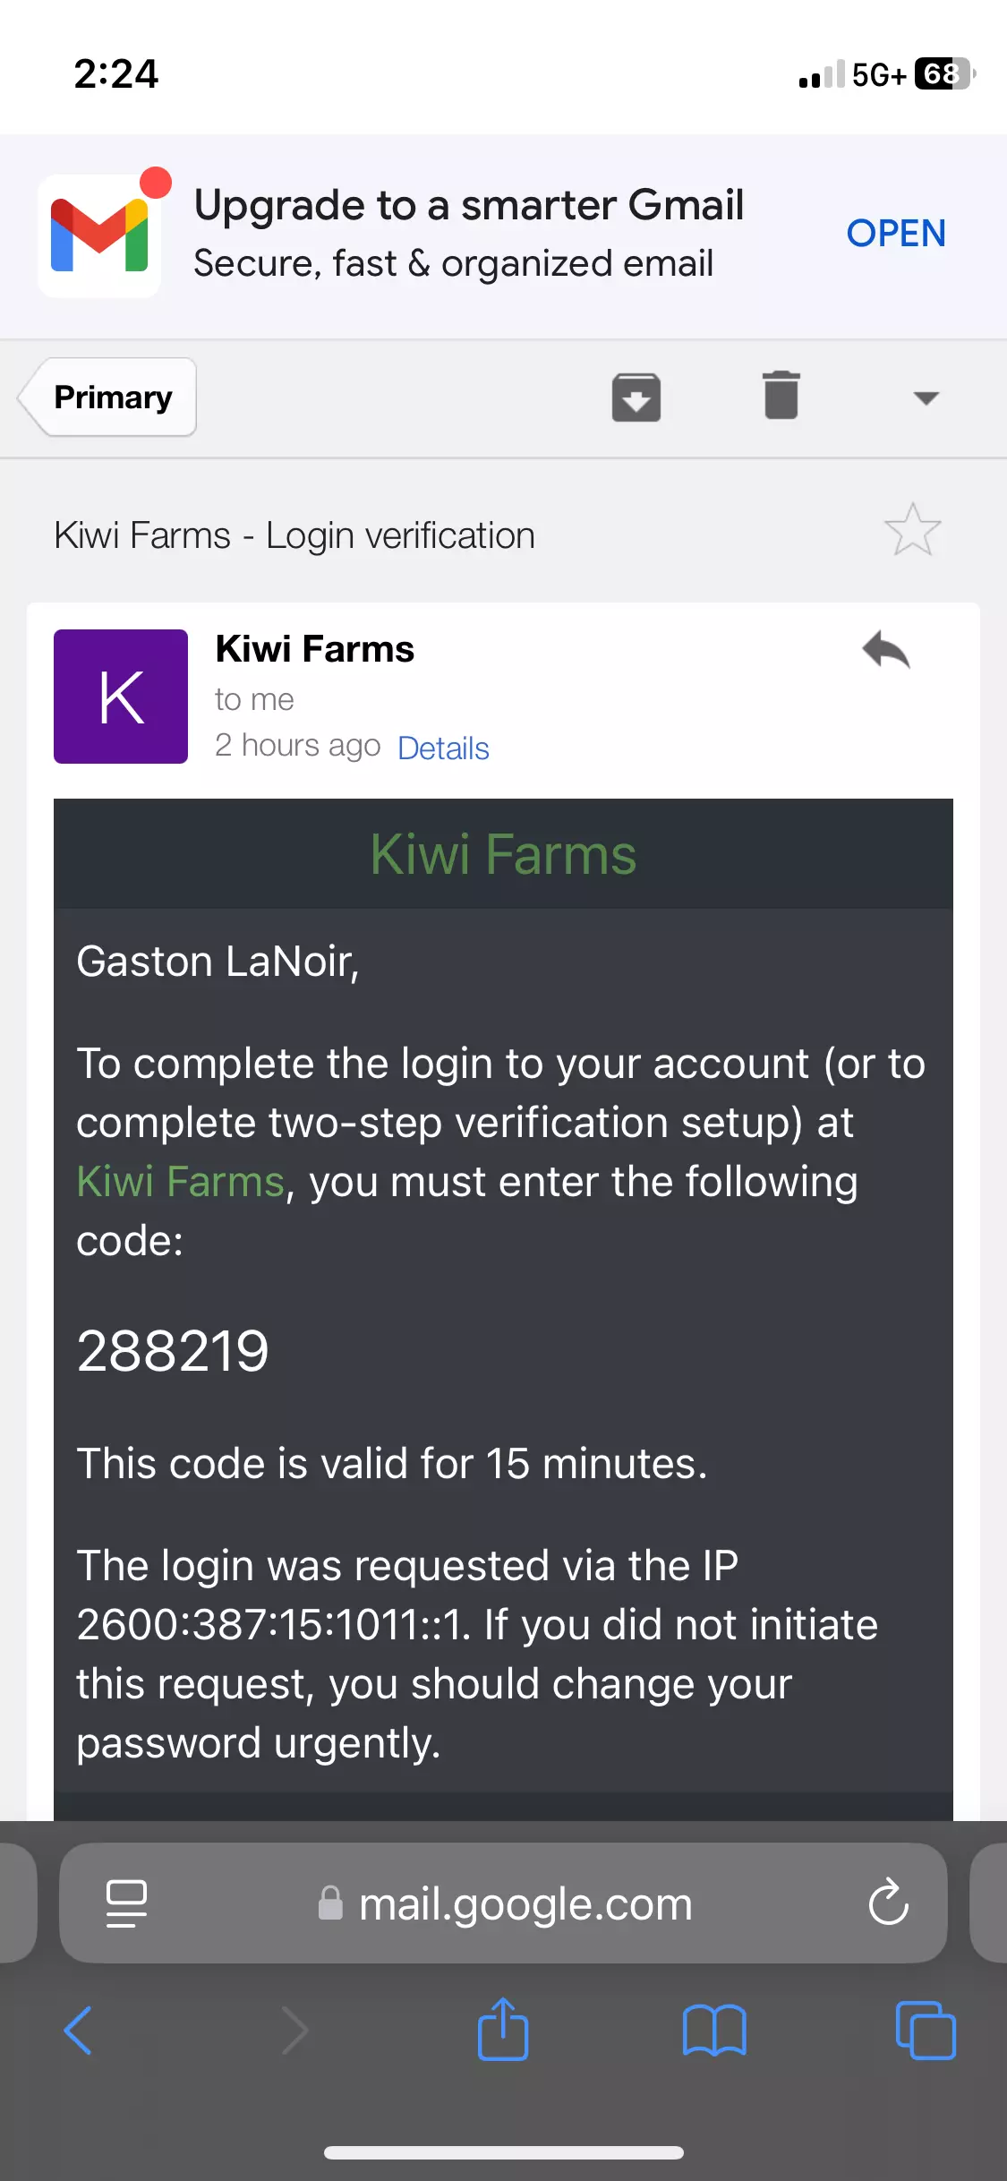The height and width of the screenshot is (2181, 1007).
Task: Archive this email with the archive icon
Action: pos(636,398)
